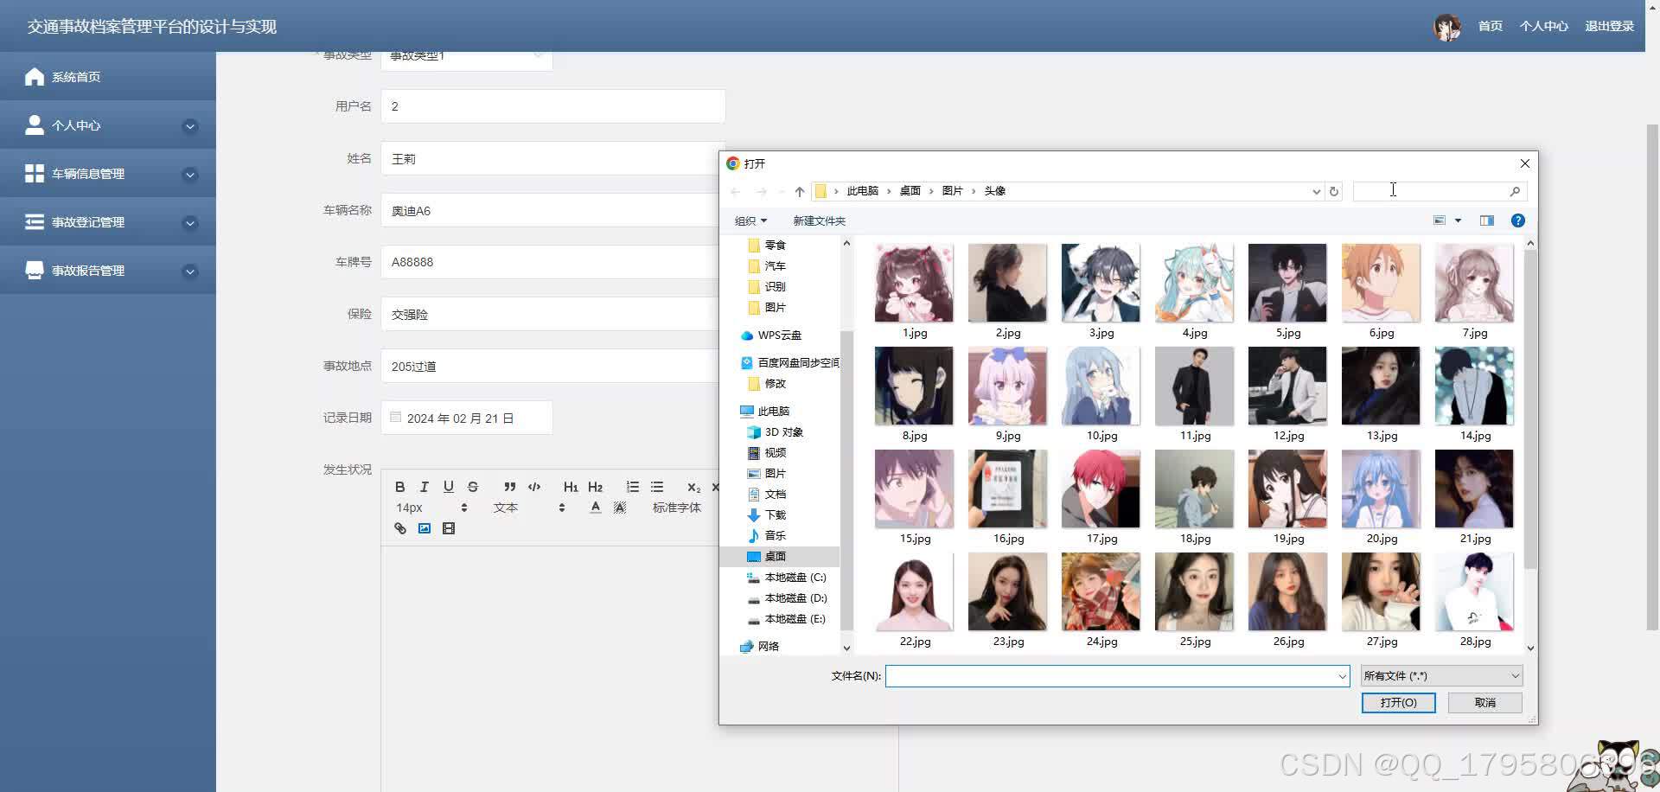Screen dimensions: 1660x792
Task: Expand address path history dropdown
Action: pos(1316,191)
